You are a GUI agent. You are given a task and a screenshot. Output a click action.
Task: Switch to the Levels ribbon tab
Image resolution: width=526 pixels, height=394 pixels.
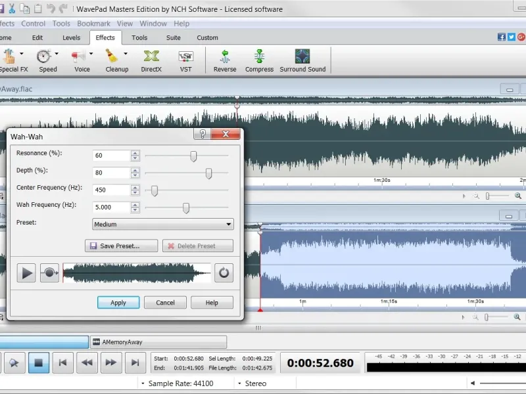click(71, 37)
